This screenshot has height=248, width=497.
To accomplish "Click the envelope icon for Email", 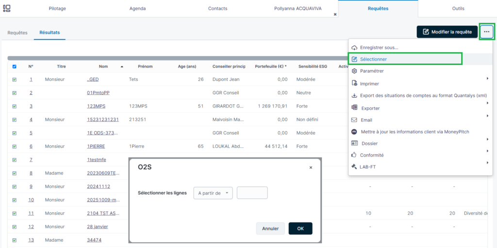I will (354, 120).
